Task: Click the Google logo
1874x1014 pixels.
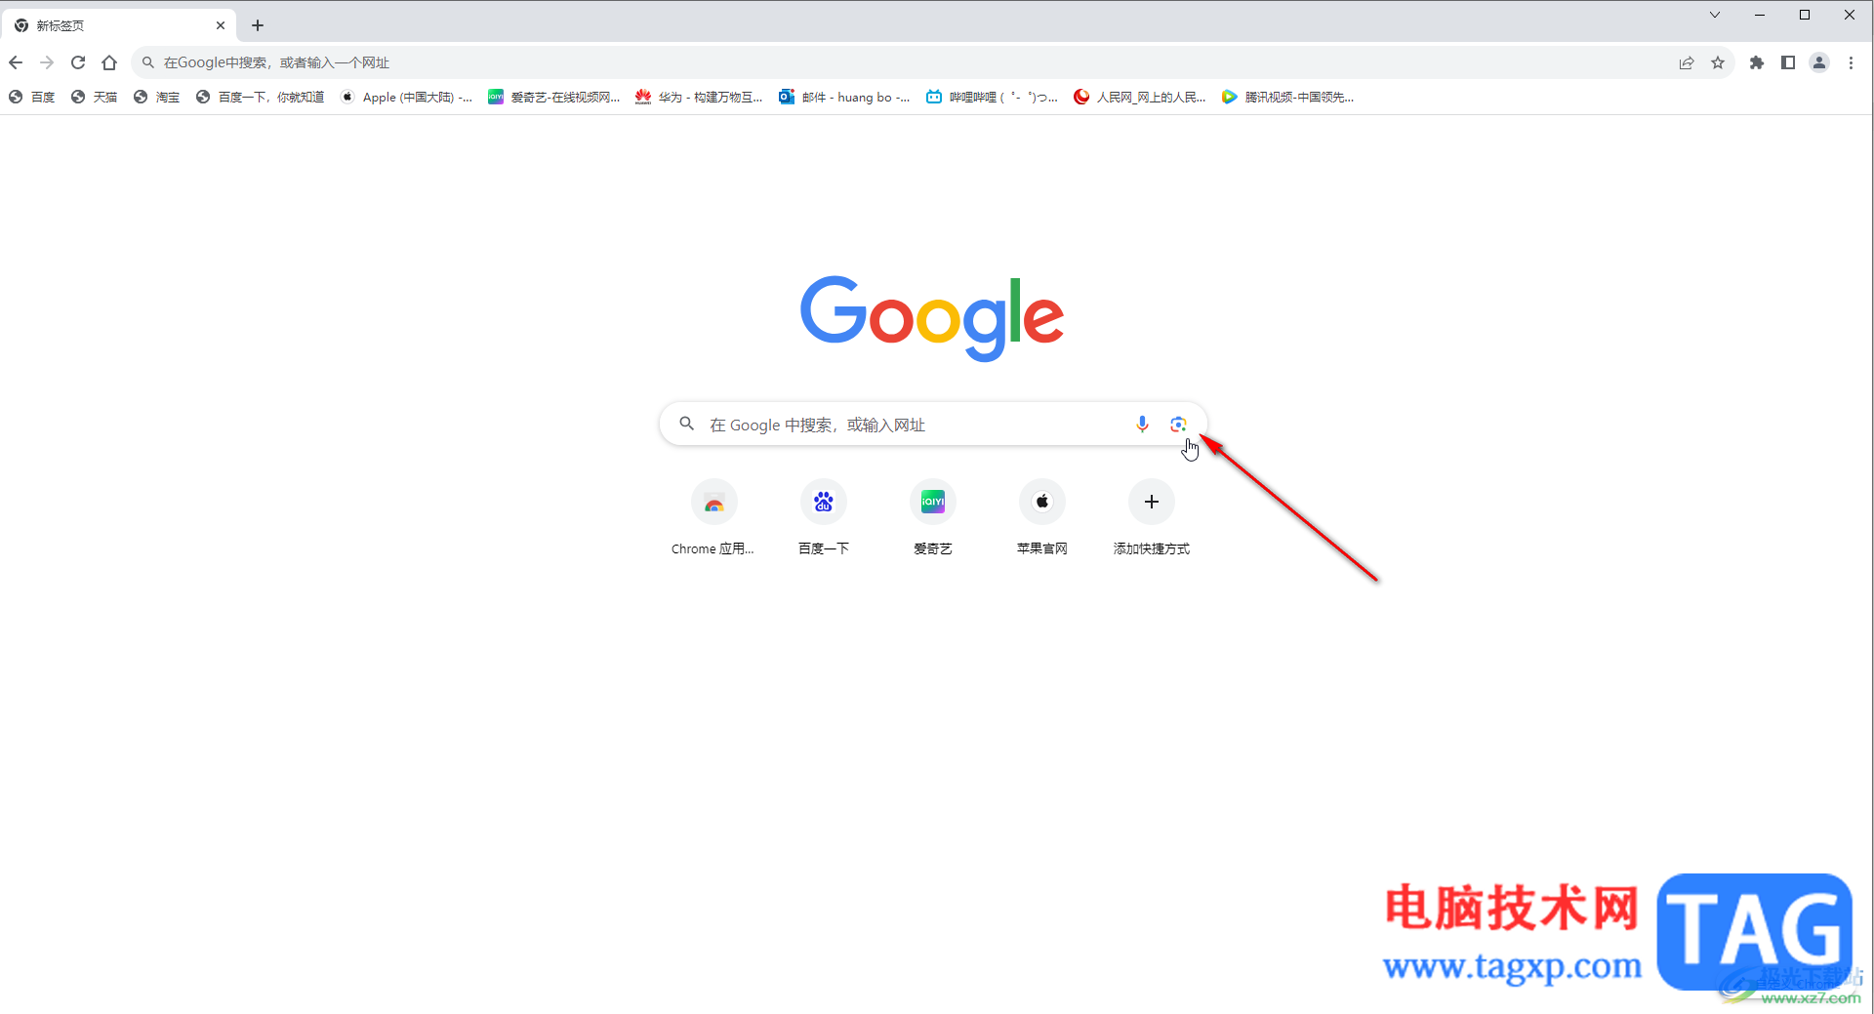Action: [x=932, y=318]
